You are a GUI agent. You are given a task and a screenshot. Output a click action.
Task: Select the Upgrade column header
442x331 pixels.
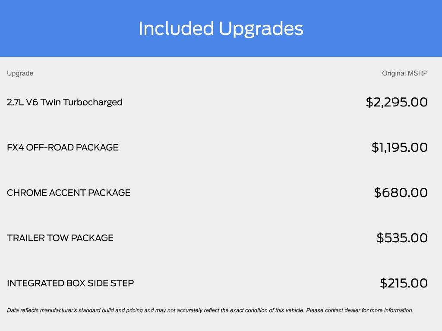point(20,73)
